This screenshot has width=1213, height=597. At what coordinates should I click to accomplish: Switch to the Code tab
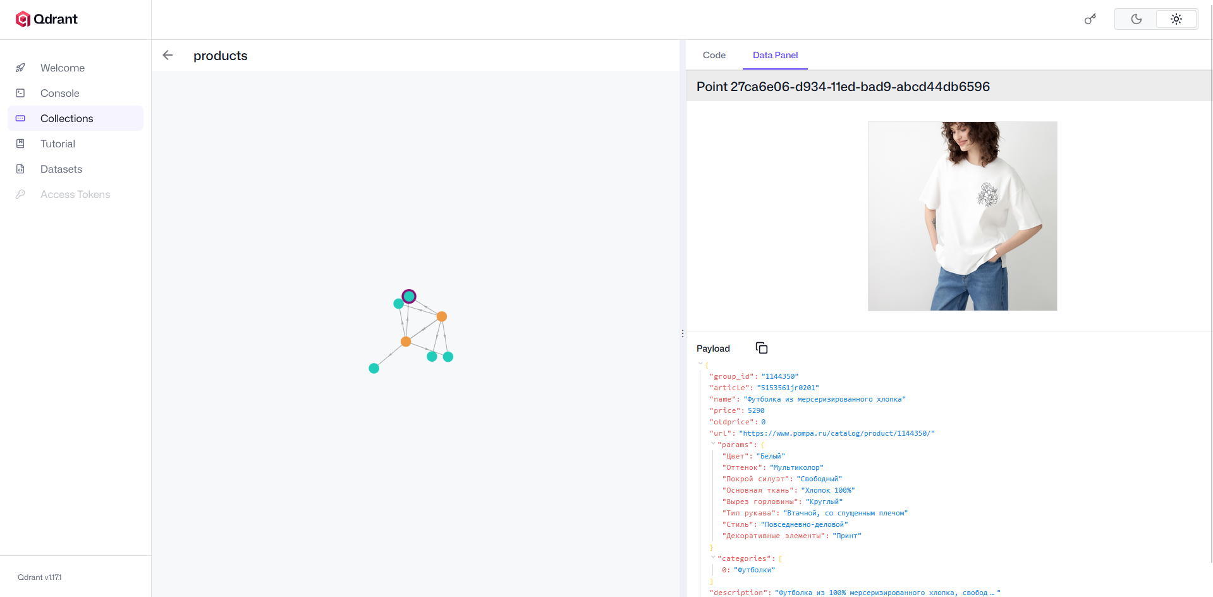click(714, 55)
